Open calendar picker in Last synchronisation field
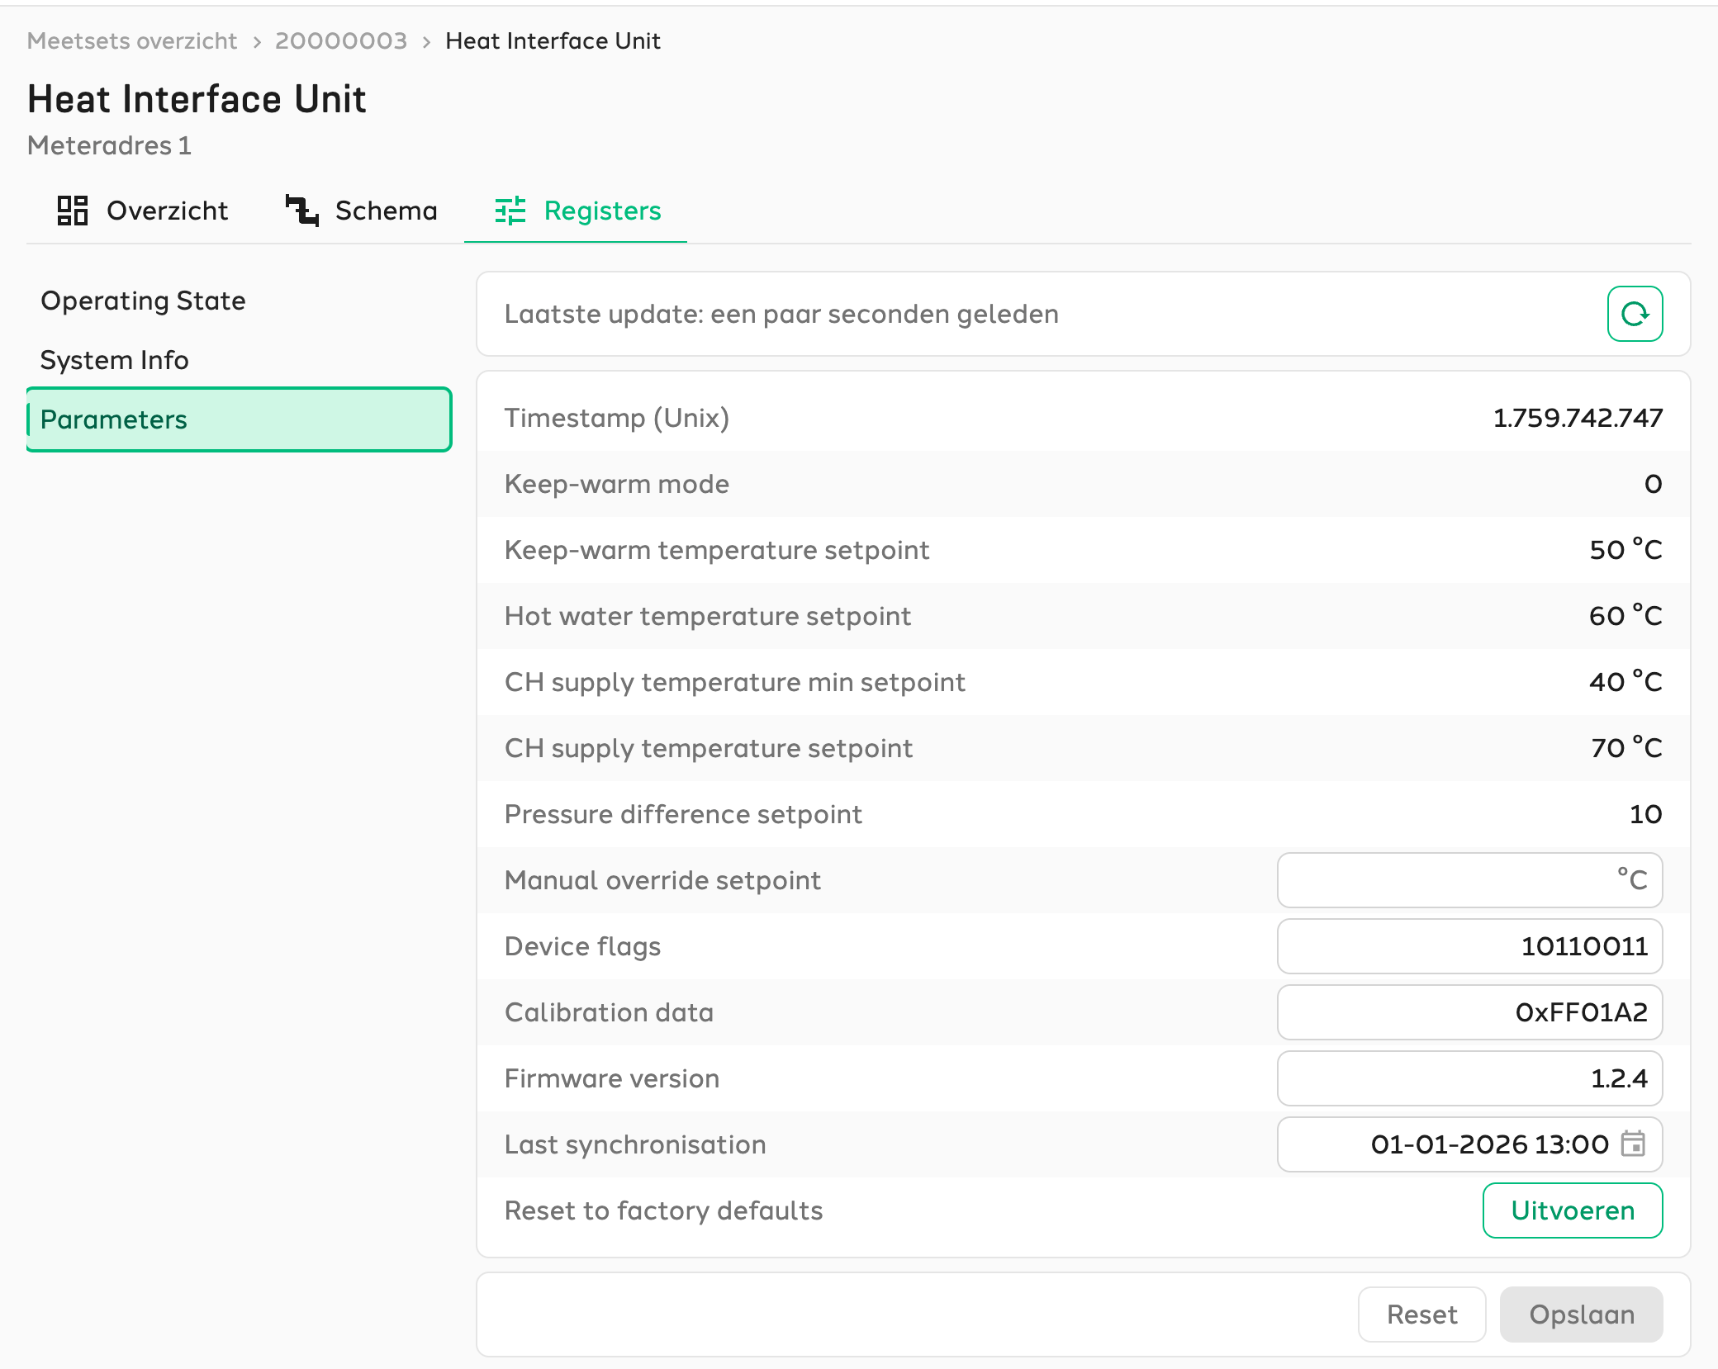The height and width of the screenshot is (1369, 1718). (x=1633, y=1144)
